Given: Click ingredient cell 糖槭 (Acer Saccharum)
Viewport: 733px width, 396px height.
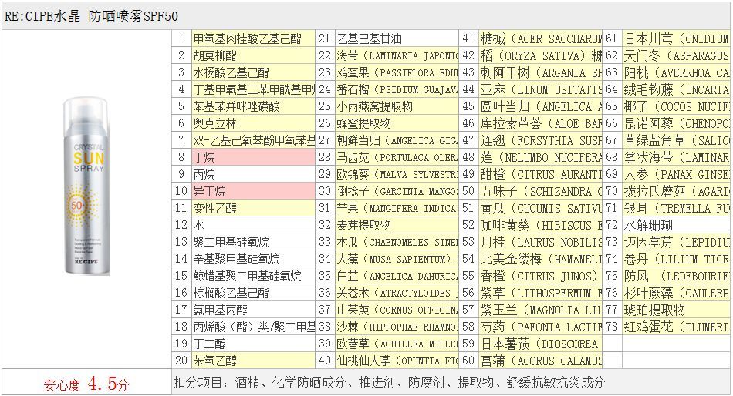Looking at the screenshot, I should tap(540, 39).
